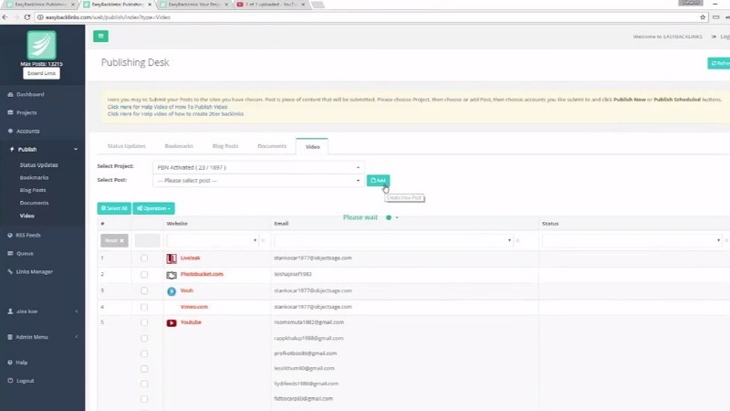
Task: Tick checkbox for roomsmuta1982@gmail.com account
Action: (x=144, y=322)
